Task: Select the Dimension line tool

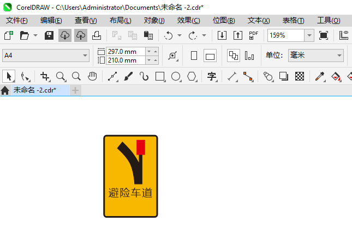Action: coord(232,77)
